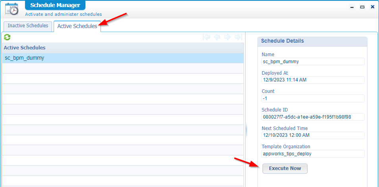The image size is (379, 187).
Task: Click the Name field in Schedule Details
Action: 313,62
